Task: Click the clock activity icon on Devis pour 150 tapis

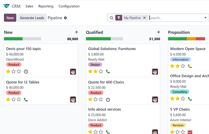Action: tap(26, 72)
